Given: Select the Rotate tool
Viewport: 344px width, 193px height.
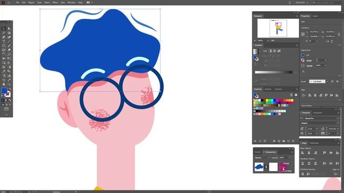Looking at the screenshot, I should tap(4, 54).
